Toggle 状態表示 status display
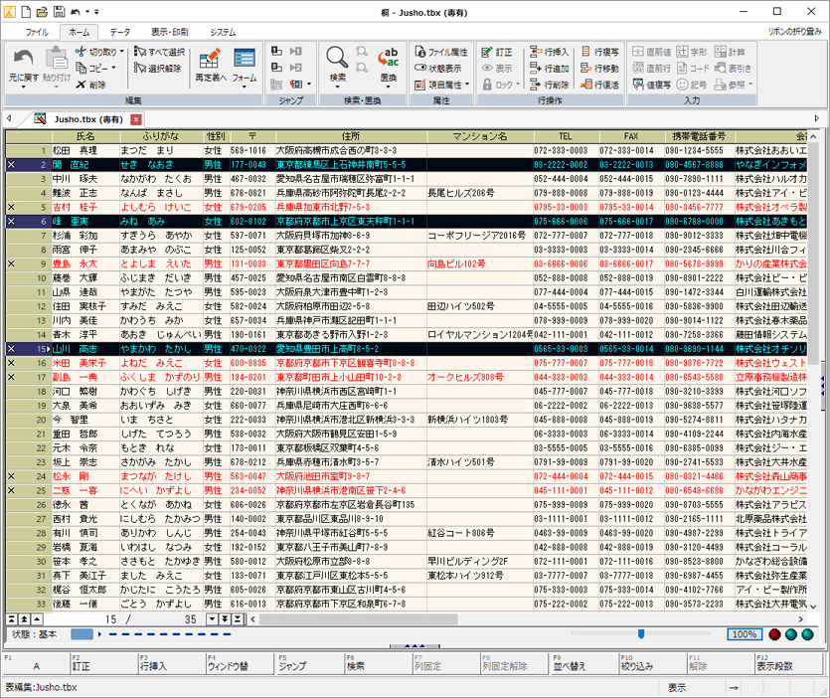 [x=438, y=69]
